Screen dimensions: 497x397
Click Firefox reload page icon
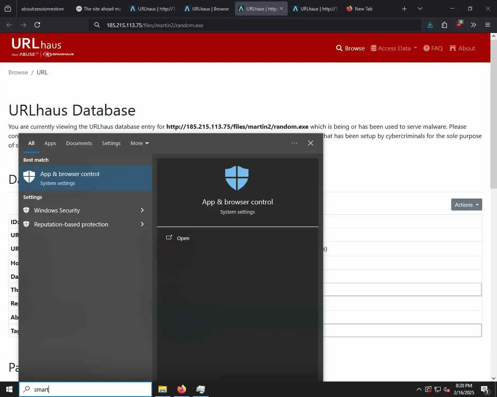[37, 25]
